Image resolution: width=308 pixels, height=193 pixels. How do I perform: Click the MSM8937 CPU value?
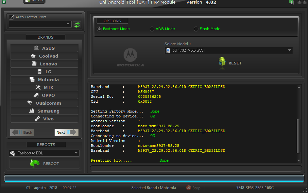146,92
